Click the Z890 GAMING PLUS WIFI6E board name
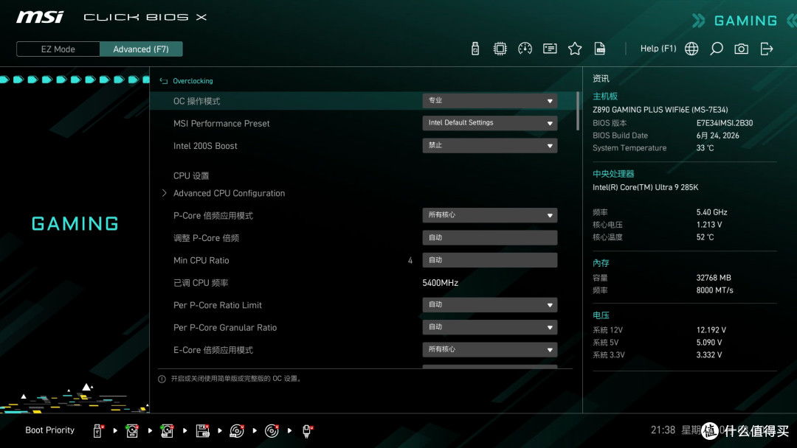 click(x=660, y=110)
